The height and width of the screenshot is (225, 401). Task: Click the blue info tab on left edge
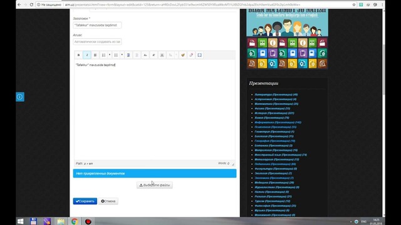[20, 97]
